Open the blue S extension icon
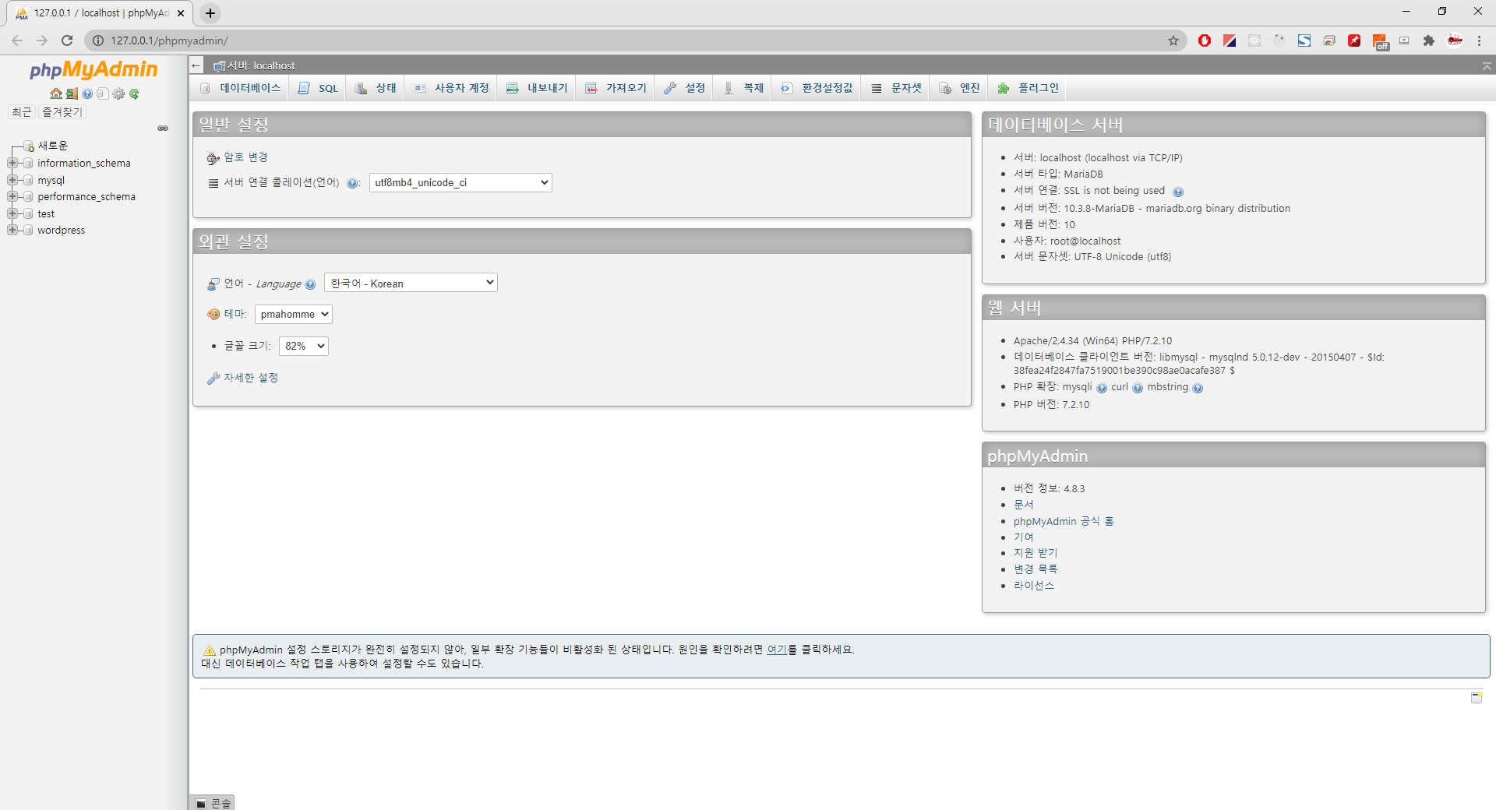Screen dimensions: 1496x810 tap(1304, 40)
